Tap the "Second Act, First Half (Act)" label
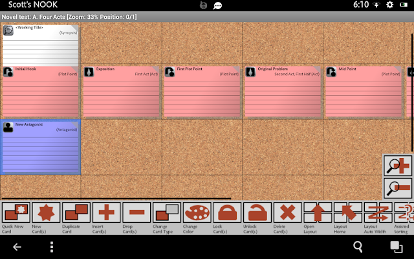Viewport: 414px width, 259px height. [297, 74]
